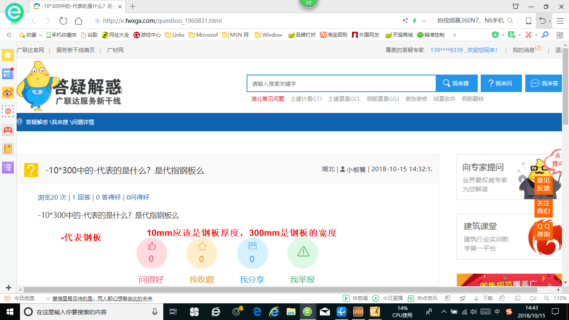
Task: Open dropdown beside scissors screenshot icon
Action: (536, 35)
